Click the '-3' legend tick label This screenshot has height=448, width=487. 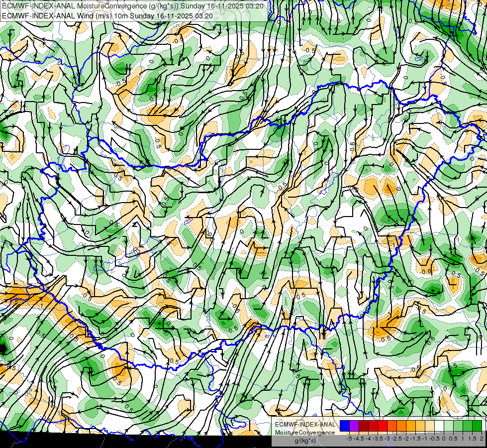pyautogui.click(x=388, y=439)
